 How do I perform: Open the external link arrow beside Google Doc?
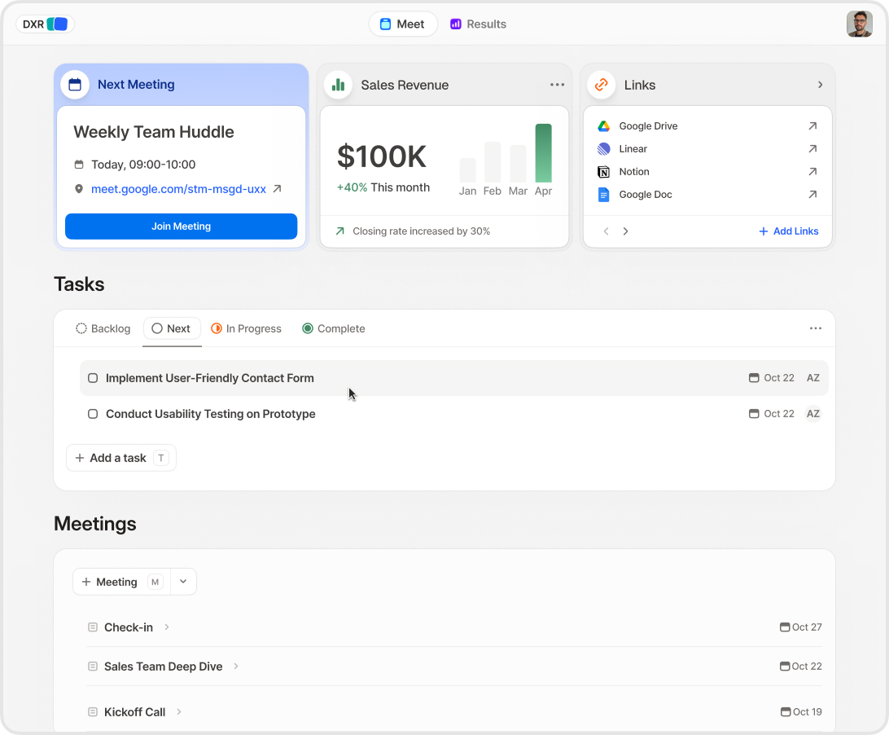click(x=812, y=194)
